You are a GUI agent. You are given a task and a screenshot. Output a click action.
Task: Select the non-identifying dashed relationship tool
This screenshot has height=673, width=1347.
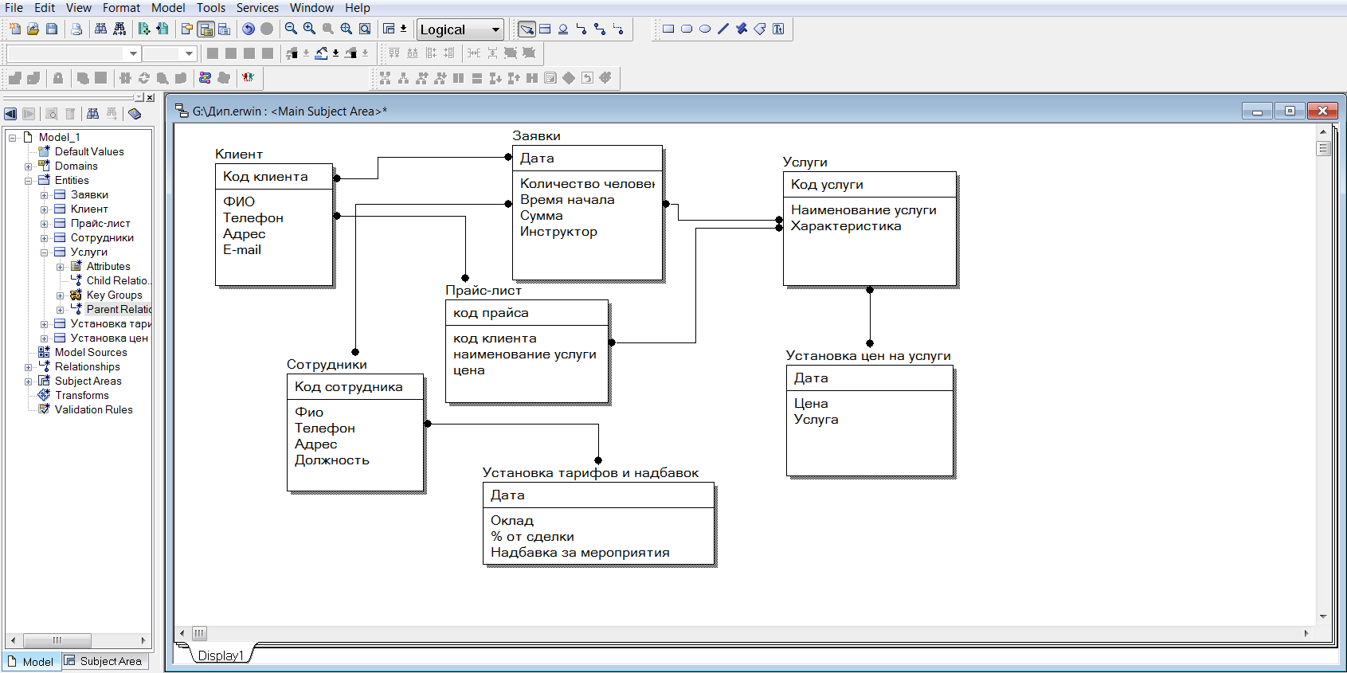[618, 29]
